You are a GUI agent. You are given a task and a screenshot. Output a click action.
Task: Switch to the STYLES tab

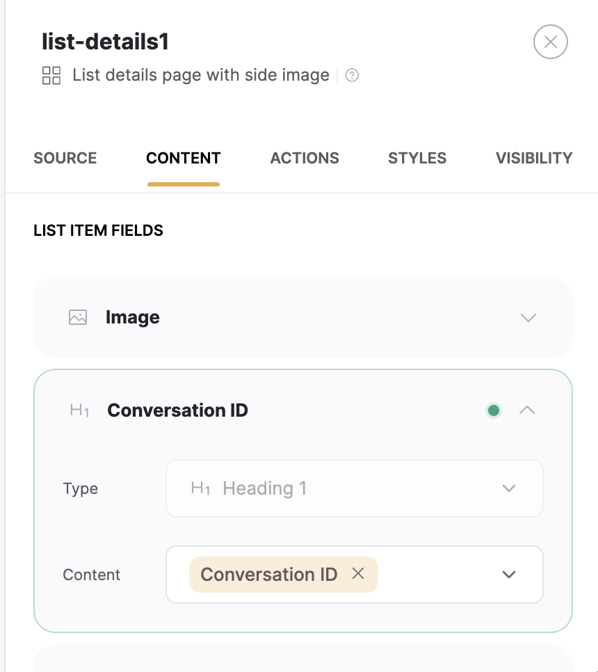[417, 158]
